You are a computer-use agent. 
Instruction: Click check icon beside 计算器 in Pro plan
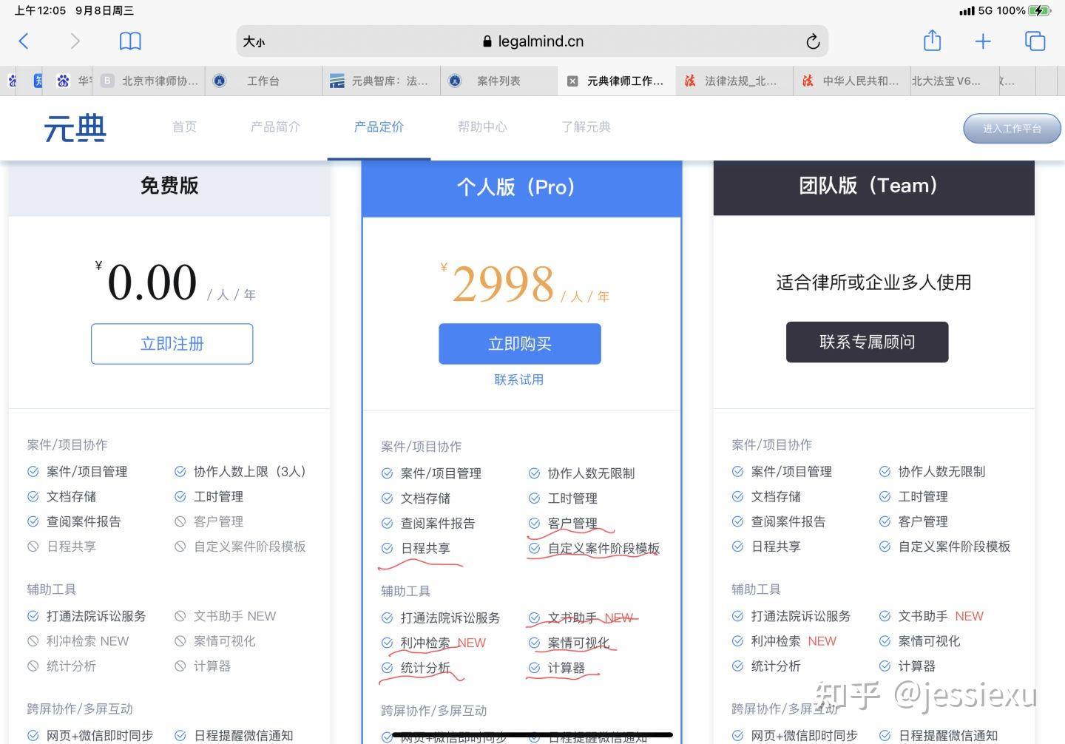534,668
